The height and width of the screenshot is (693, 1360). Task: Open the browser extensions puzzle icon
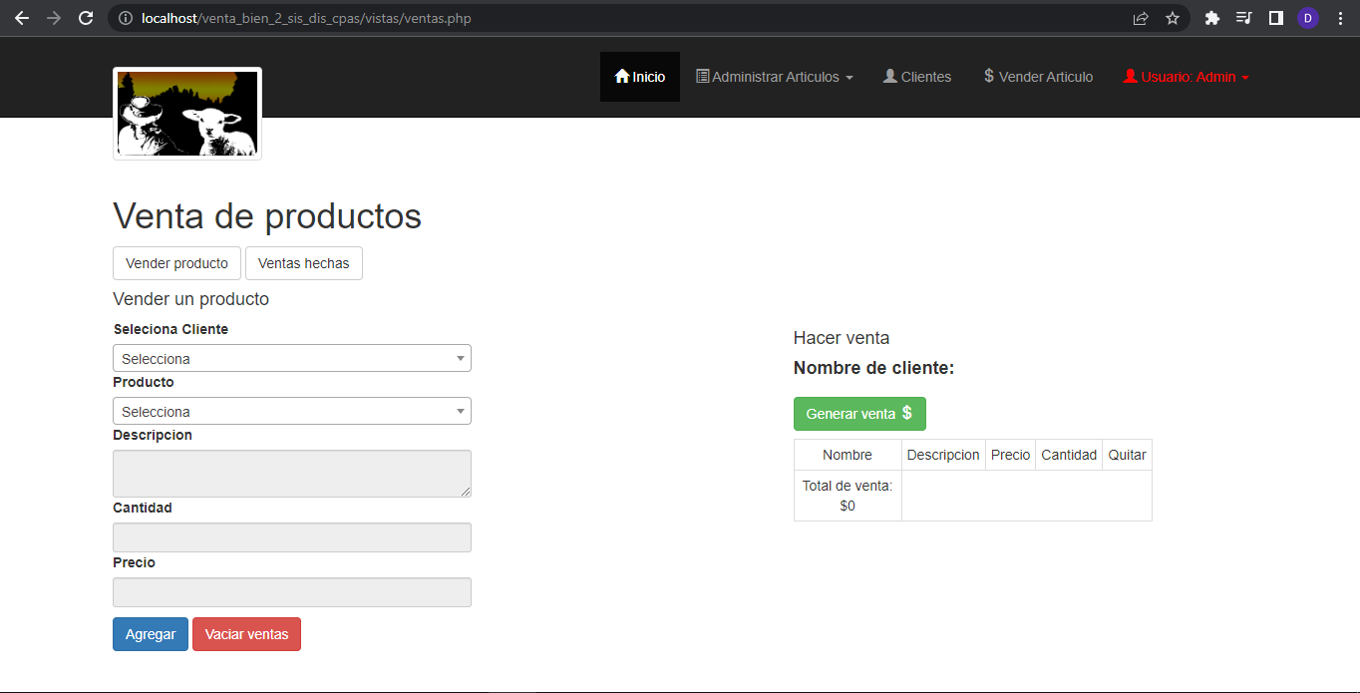1212,18
